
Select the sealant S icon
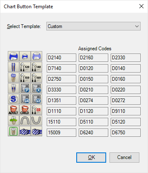pyautogui.click(x=14, y=99)
